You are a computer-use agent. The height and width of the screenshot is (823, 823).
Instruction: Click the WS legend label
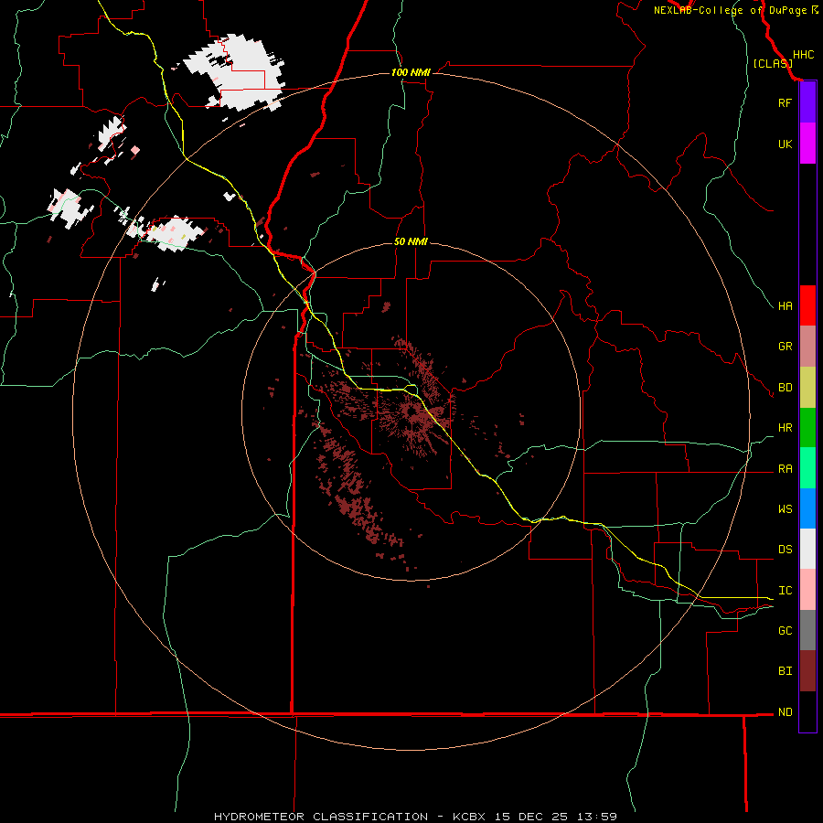click(x=785, y=508)
